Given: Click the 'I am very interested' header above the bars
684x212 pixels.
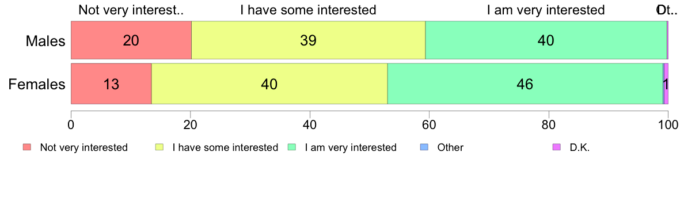Looking at the screenshot, I should (546, 10).
